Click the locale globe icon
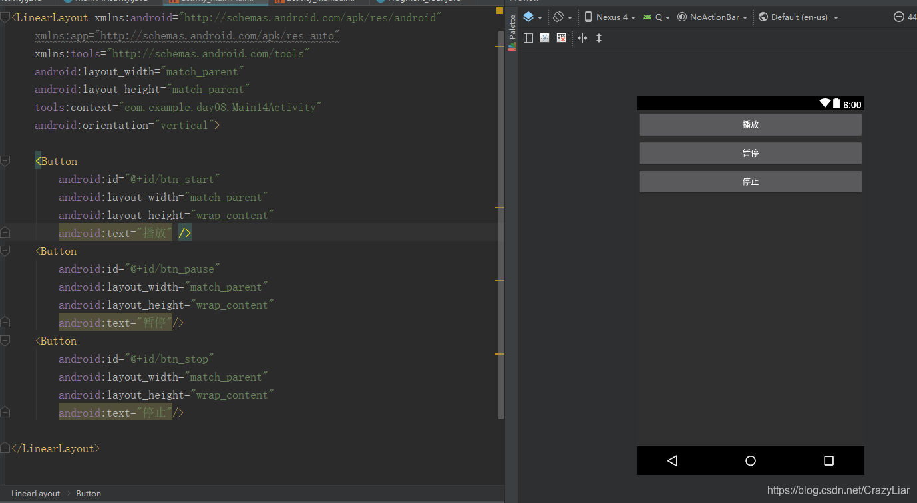The image size is (917, 503). coord(763,17)
